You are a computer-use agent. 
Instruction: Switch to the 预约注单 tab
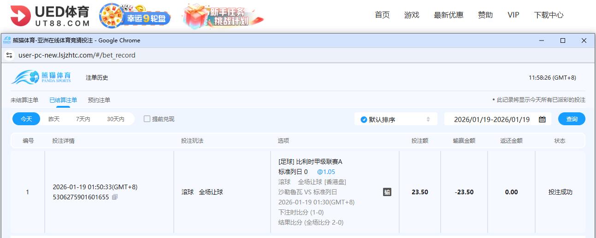(x=99, y=100)
